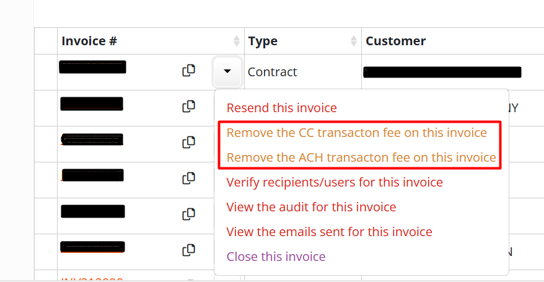Viewport: 544px width, 282px height.
Task: Sort by the Invoice # column arrows
Action: click(236, 41)
